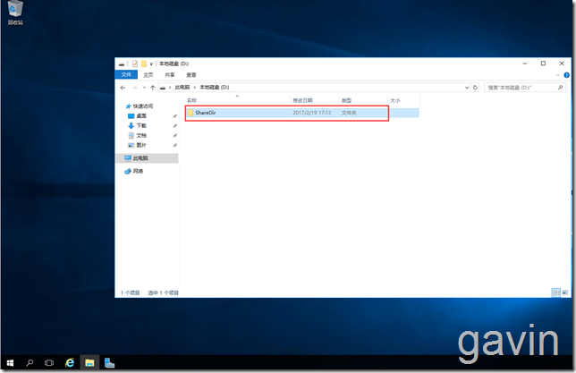Switch to details view in status bar
The height and width of the screenshot is (373, 576).
[x=556, y=292]
